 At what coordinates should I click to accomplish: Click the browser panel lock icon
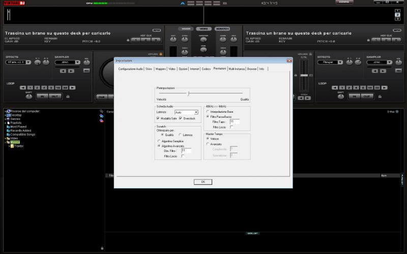[x=102, y=248]
